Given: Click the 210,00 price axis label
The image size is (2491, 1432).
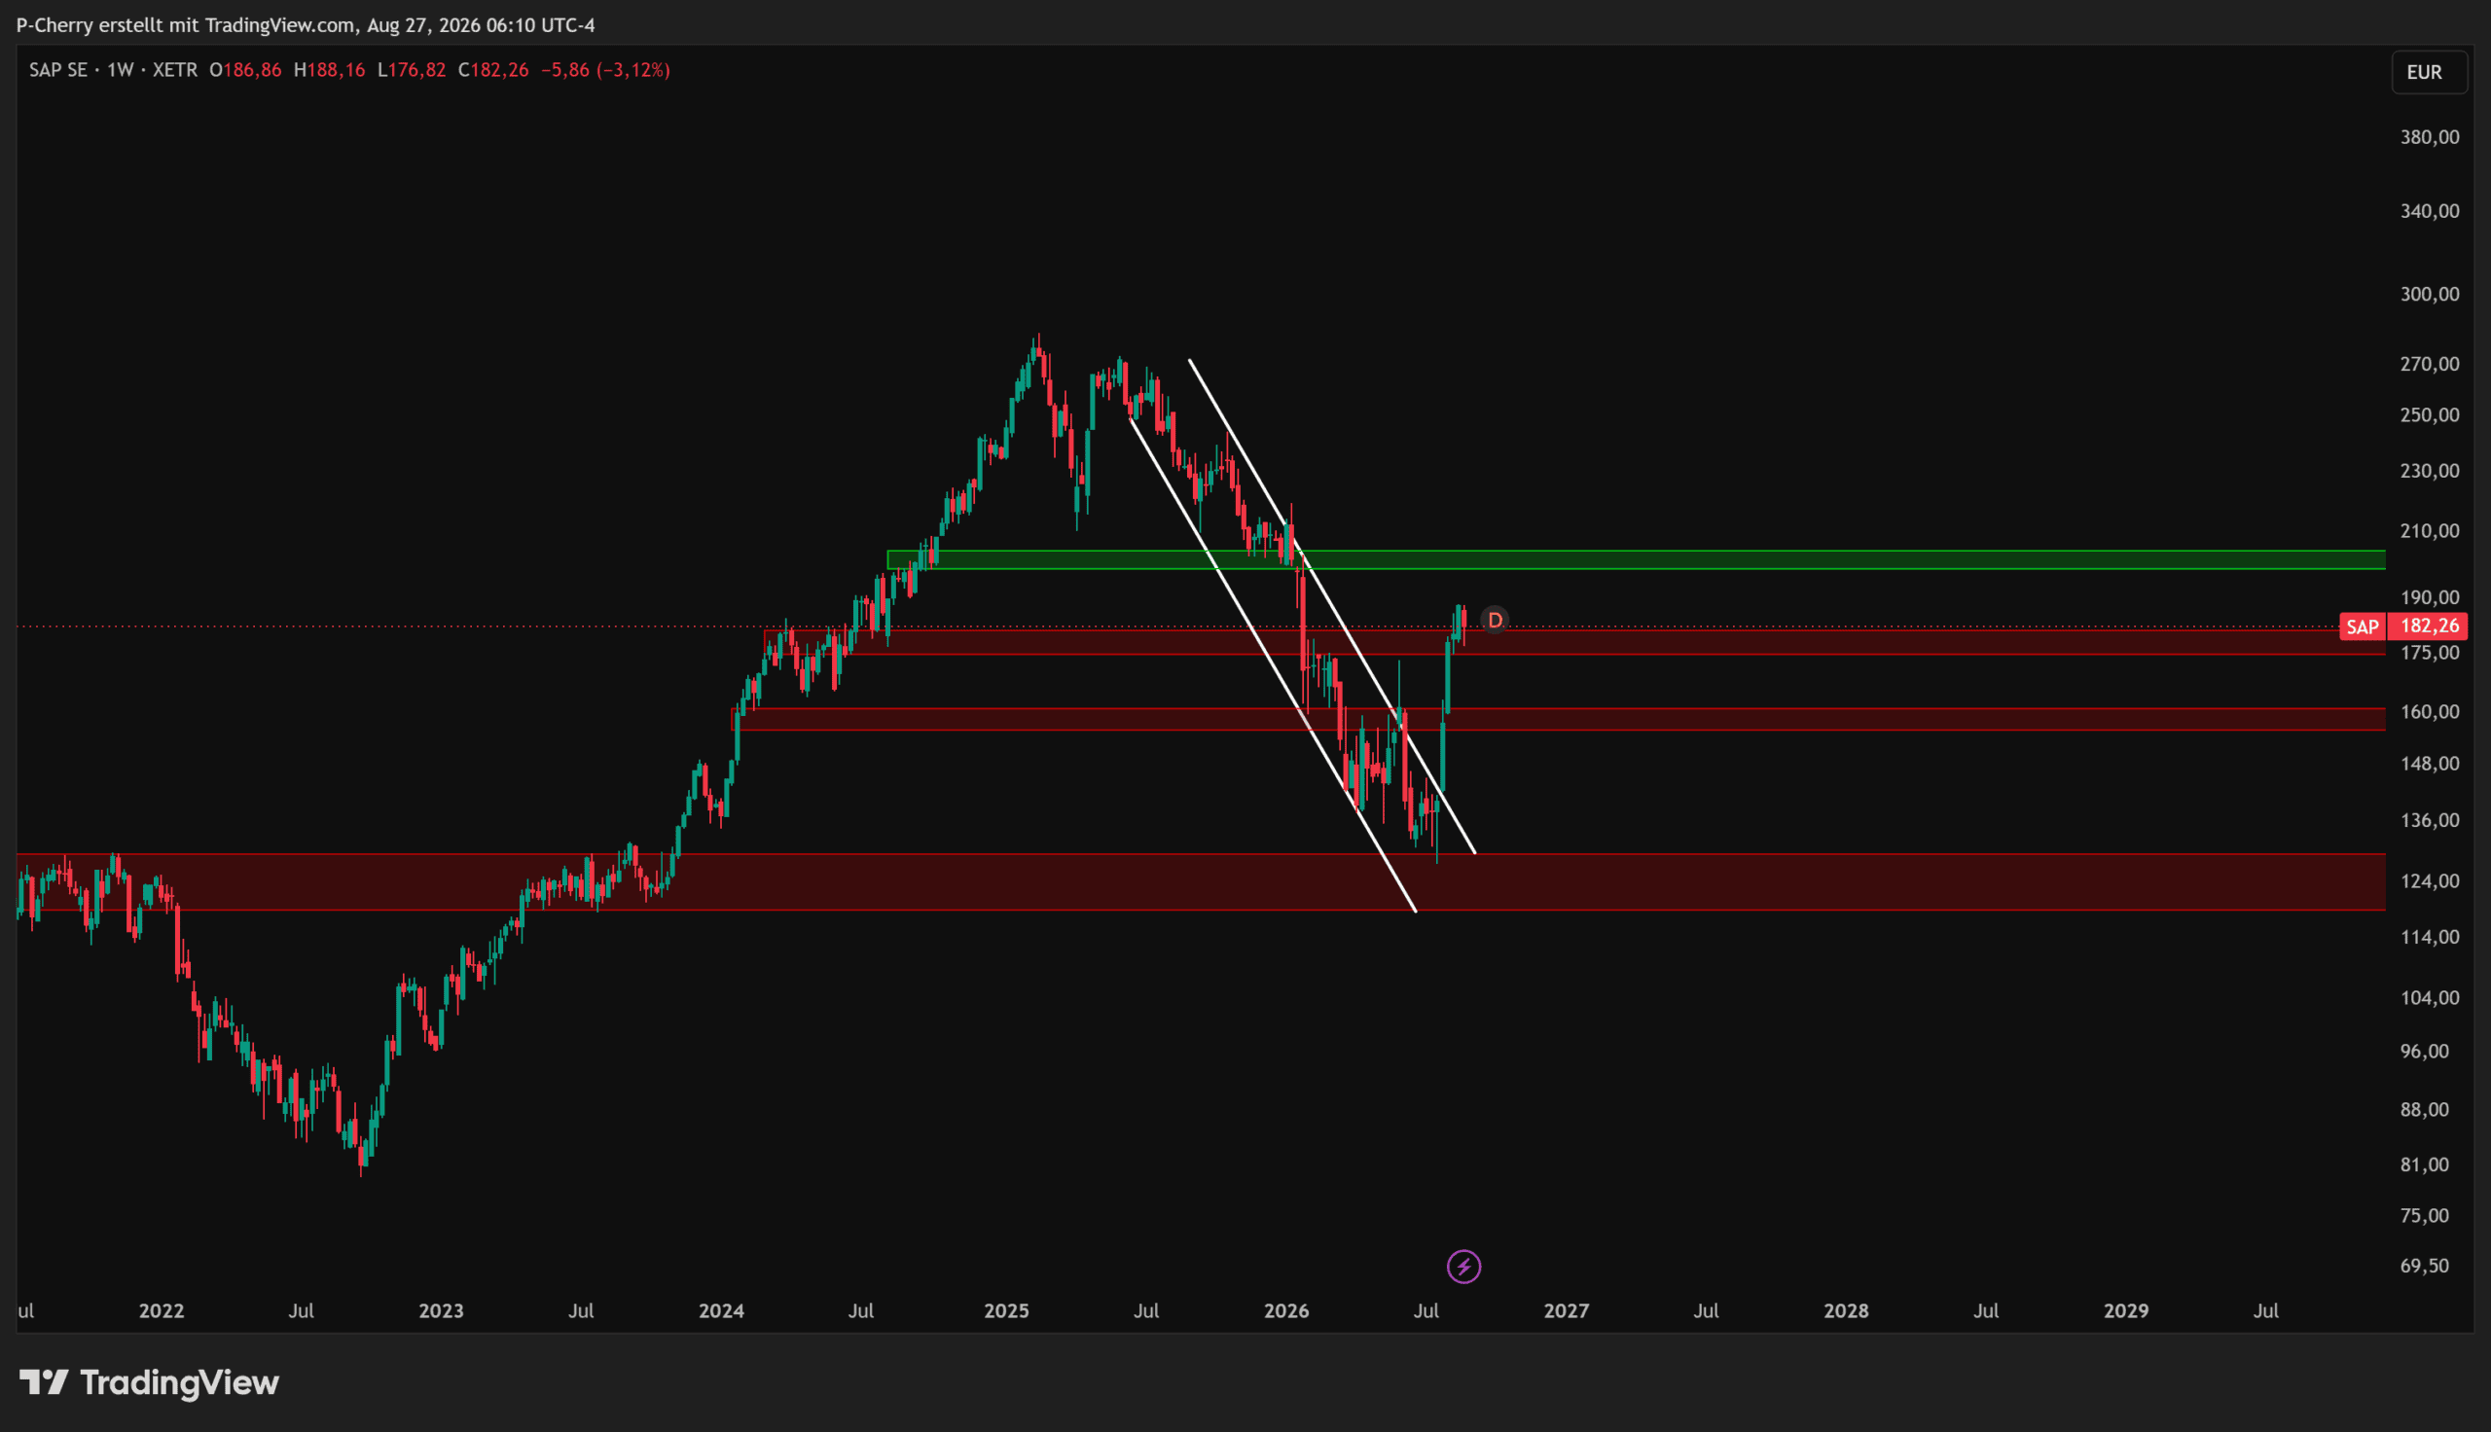Looking at the screenshot, I should pyautogui.click(x=2429, y=531).
